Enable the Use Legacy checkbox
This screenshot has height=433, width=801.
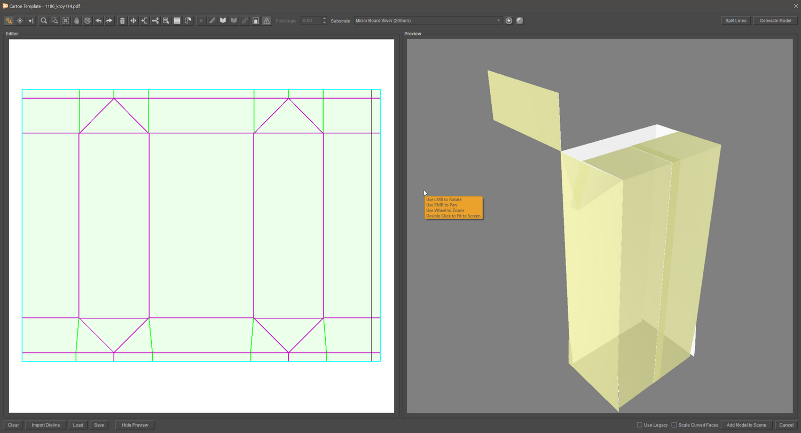click(x=640, y=425)
